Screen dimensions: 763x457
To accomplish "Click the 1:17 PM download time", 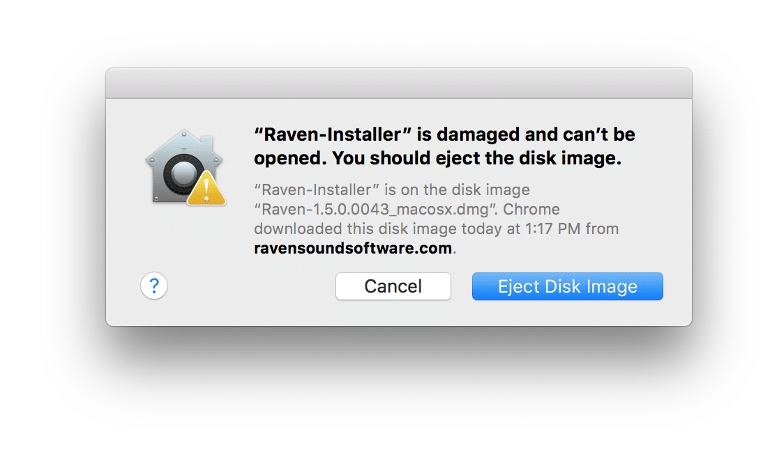I will point(553,228).
